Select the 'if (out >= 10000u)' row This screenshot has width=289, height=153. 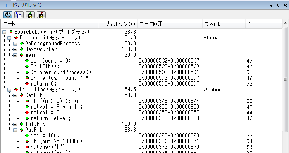coord(141,141)
